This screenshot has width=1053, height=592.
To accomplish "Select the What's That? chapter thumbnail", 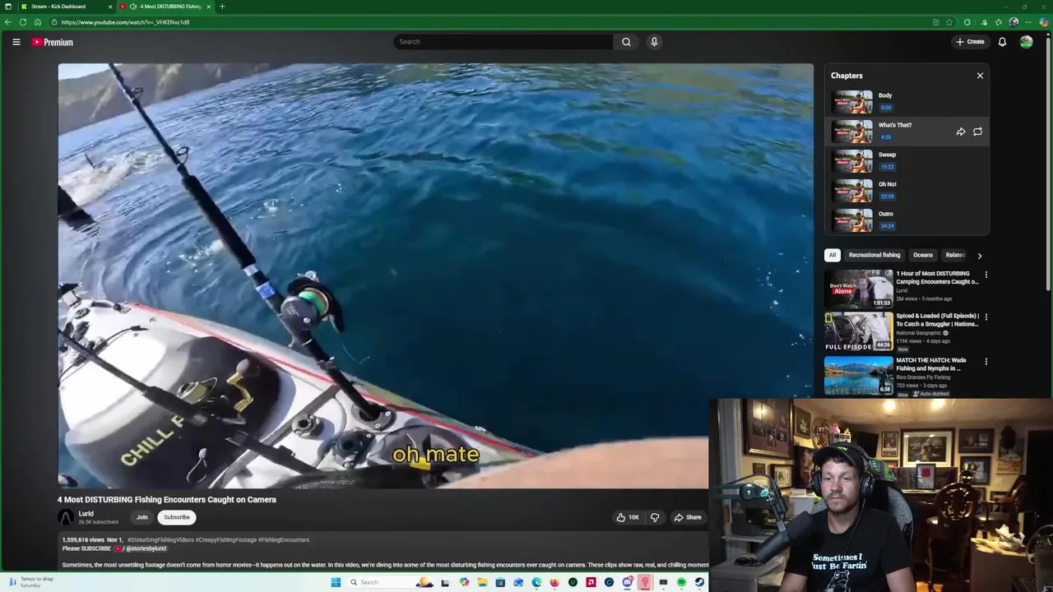I will [851, 132].
